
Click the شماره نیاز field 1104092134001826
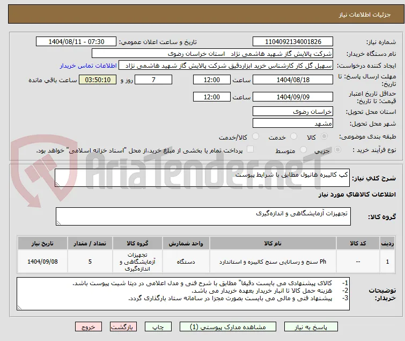[293, 42]
